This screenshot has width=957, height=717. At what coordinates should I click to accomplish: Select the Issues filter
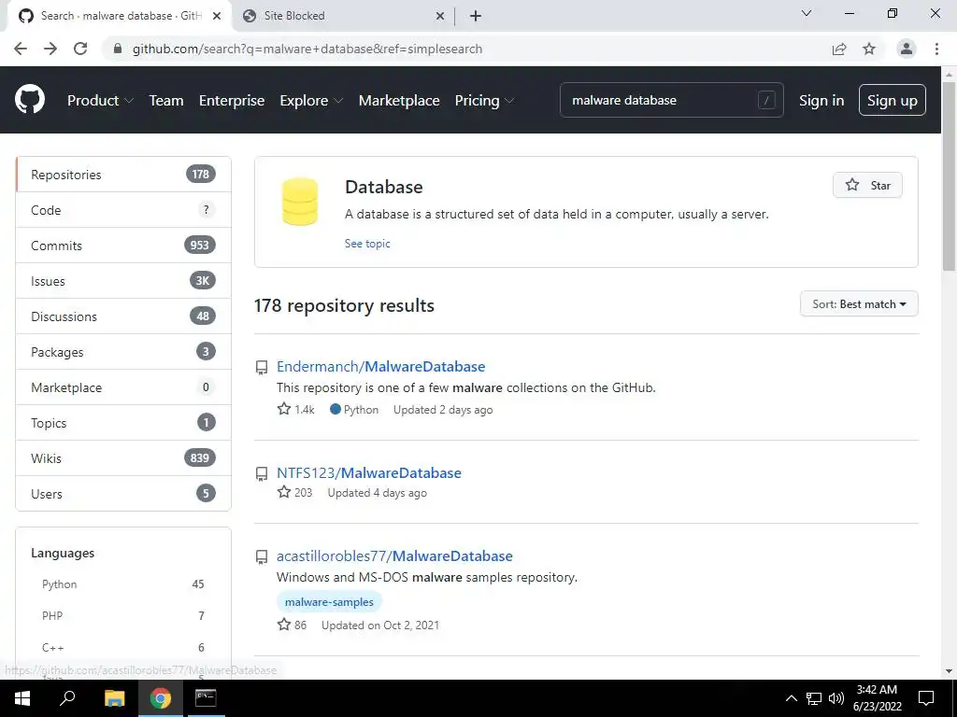123,280
